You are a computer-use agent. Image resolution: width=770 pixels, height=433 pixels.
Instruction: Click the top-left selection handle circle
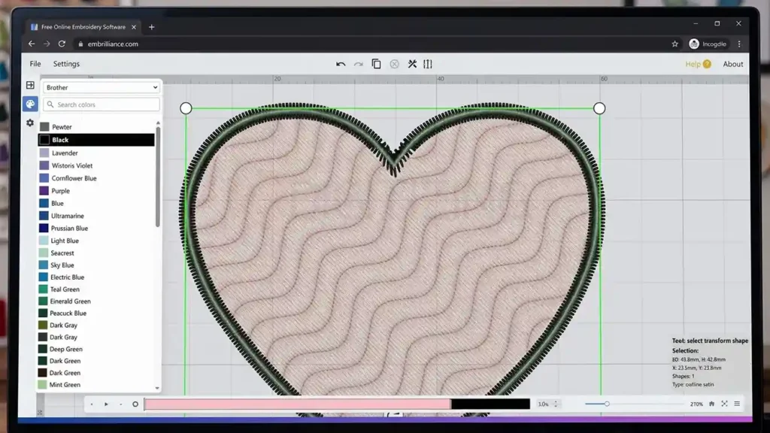point(186,108)
